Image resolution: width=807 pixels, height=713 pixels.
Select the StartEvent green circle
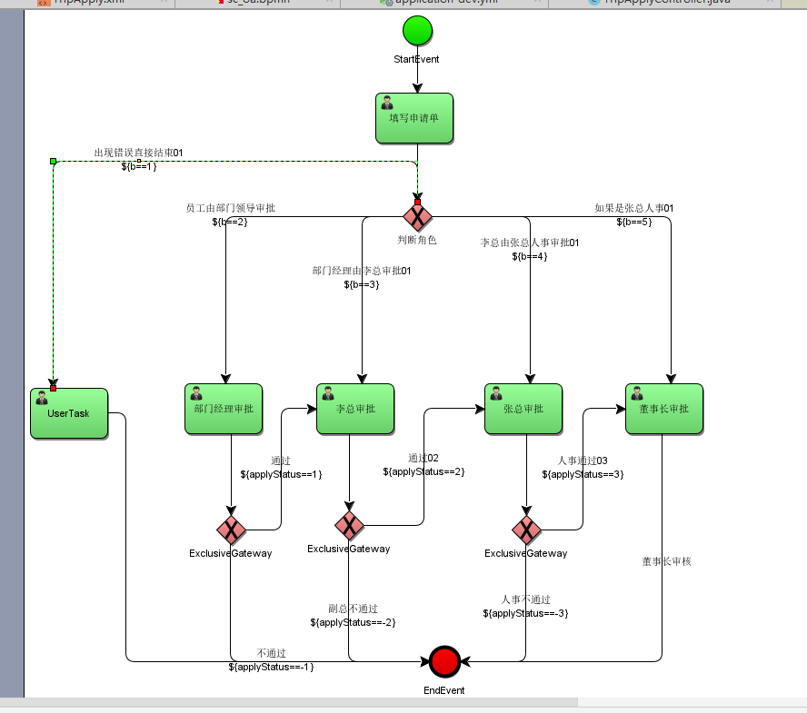(x=416, y=30)
